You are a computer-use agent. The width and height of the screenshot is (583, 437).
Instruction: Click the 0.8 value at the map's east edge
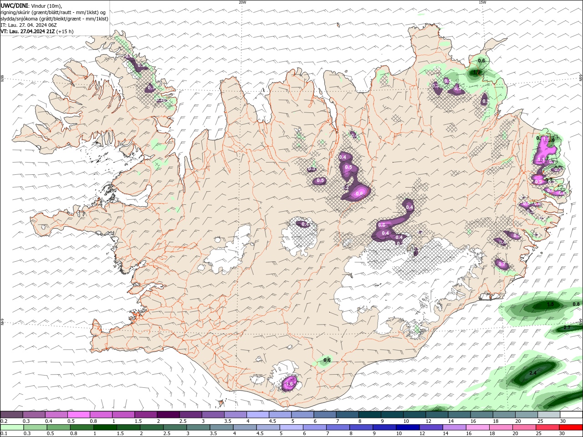[x=576, y=304]
